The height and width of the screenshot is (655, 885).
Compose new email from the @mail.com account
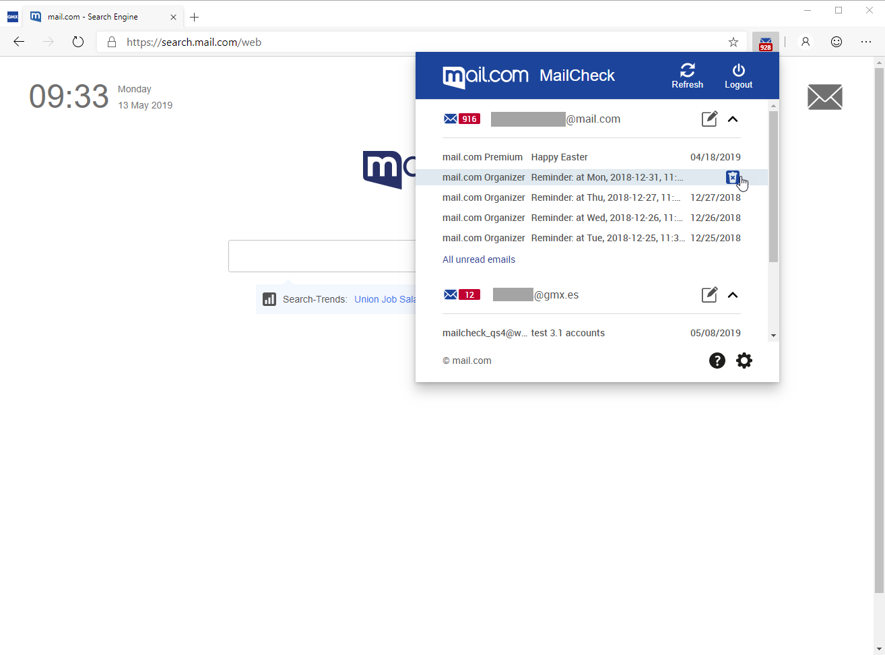[x=709, y=119]
